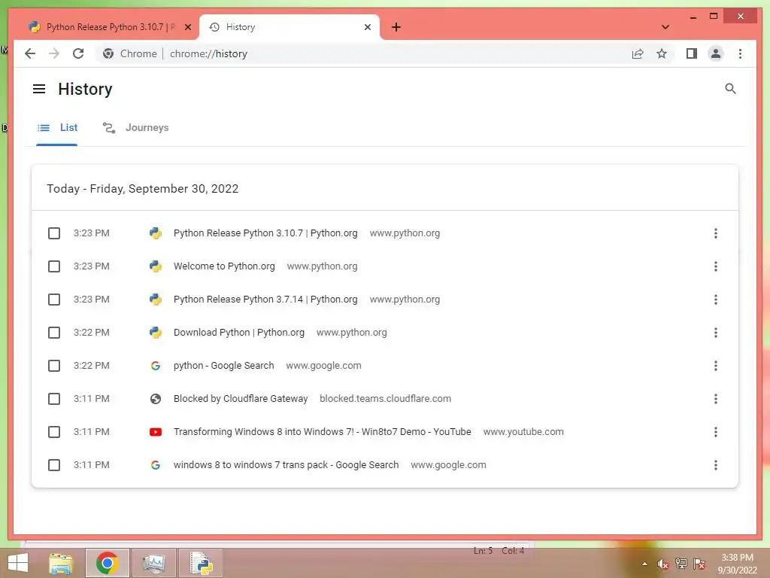Switch to the List view tab
Viewport: 770px width, 578px height.
(57, 128)
